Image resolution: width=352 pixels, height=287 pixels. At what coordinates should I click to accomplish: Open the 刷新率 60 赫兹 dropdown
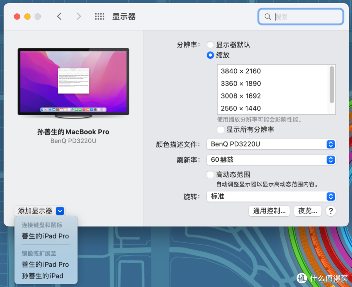tap(271, 160)
